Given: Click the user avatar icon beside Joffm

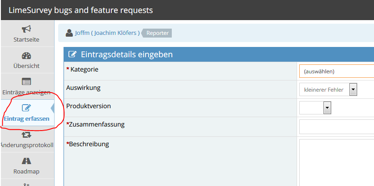Looking at the screenshot, I should [69, 33].
